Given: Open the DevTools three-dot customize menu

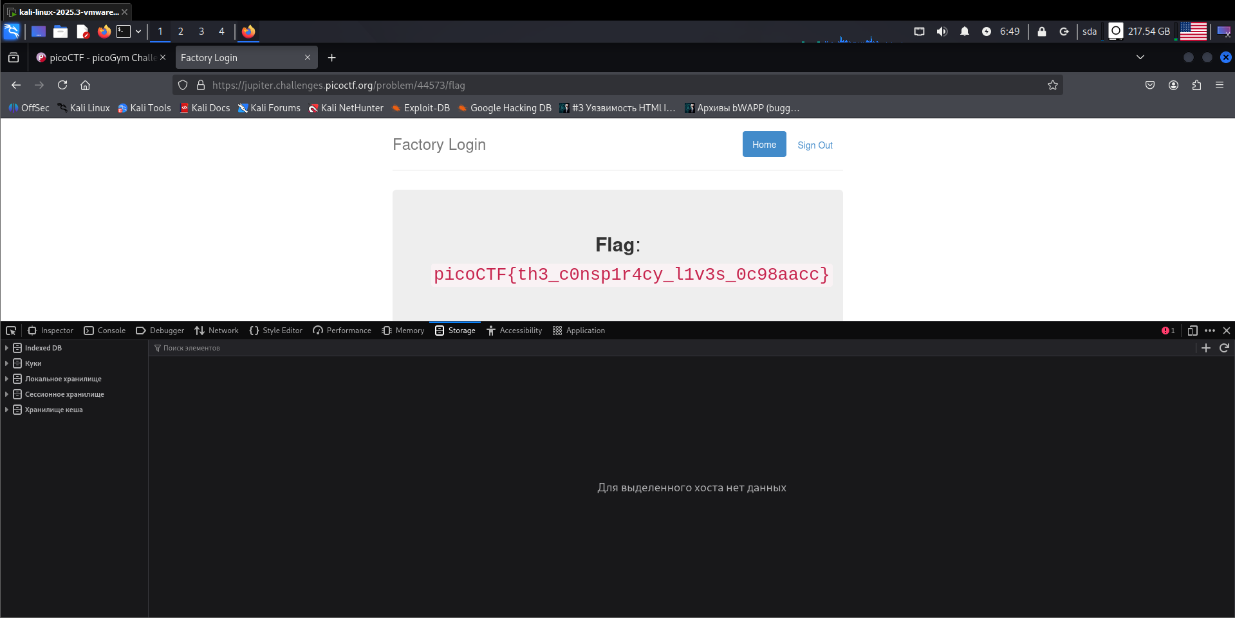Looking at the screenshot, I should click(1210, 331).
